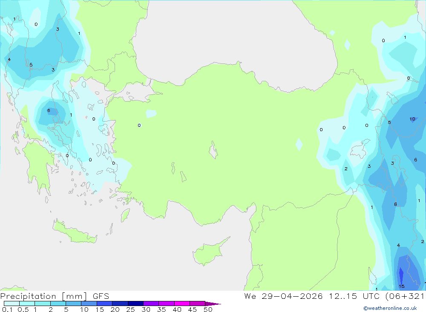Click the 0.5–1 mm legend swatch
This screenshot has width=426, height=312.
(x=27, y=303)
